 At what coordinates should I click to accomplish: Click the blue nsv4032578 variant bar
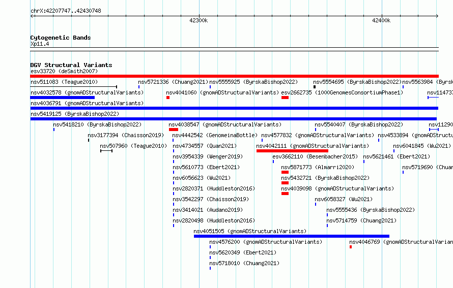click(x=63, y=98)
